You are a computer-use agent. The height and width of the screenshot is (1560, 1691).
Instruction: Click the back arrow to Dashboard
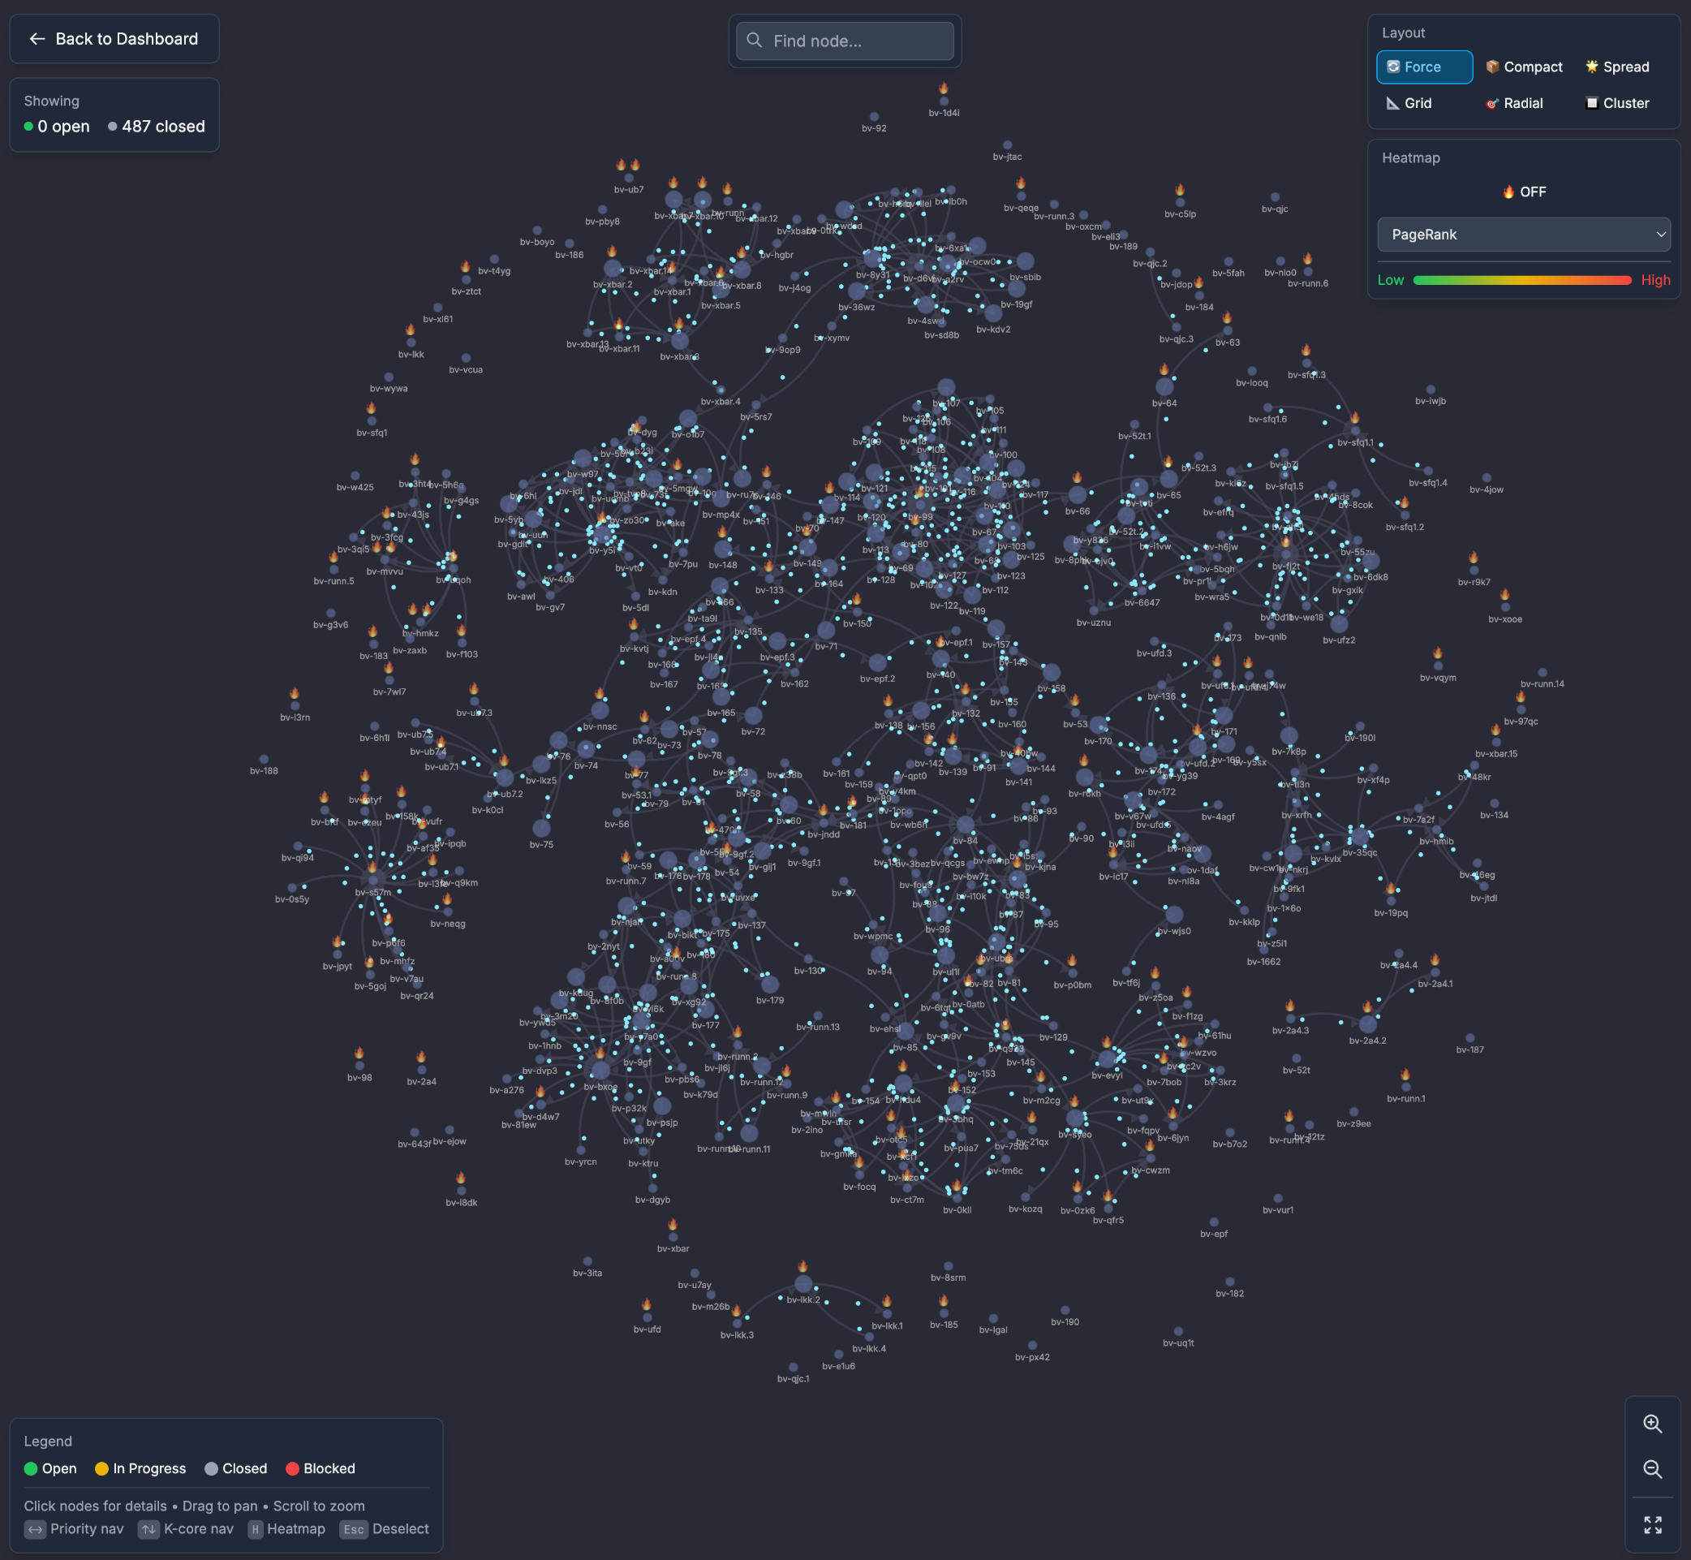37,39
